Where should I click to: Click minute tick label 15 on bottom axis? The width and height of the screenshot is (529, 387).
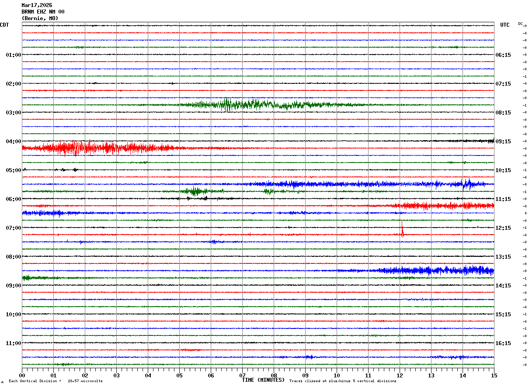click(494, 375)
